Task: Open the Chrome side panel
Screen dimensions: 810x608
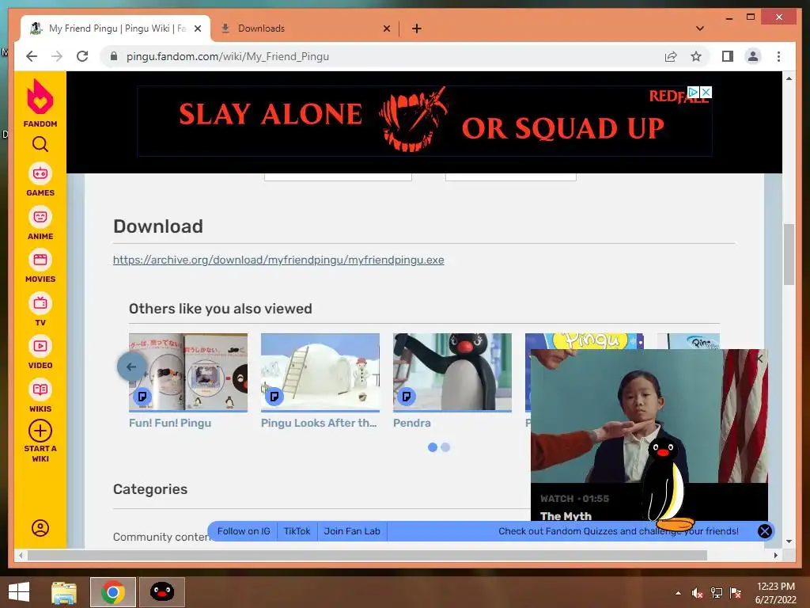Action: [728, 56]
